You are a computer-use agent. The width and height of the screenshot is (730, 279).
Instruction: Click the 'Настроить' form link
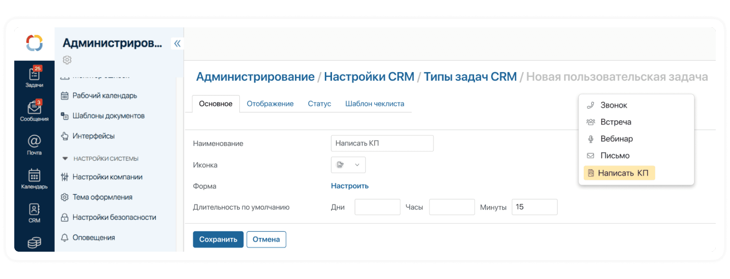pyautogui.click(x=350, y=186)
